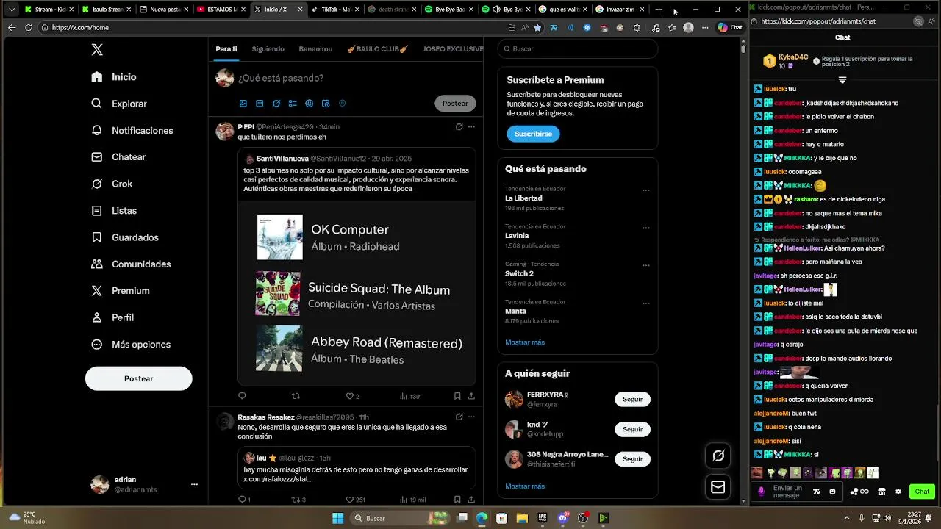Open options for Manta trend

(x=646, y=303)
